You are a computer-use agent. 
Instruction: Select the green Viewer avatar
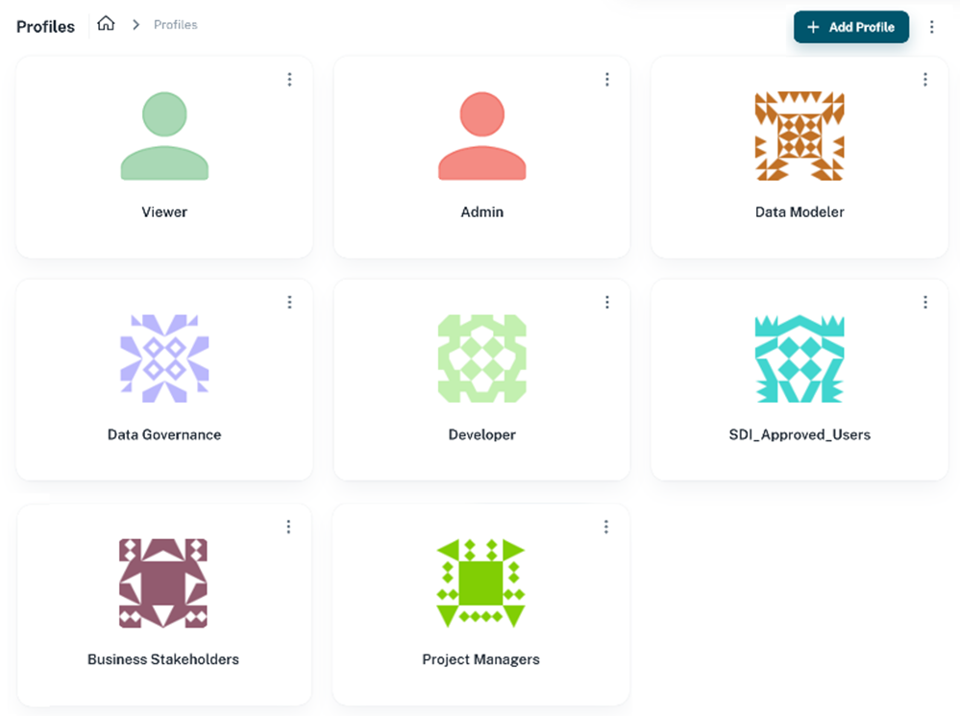164,136
